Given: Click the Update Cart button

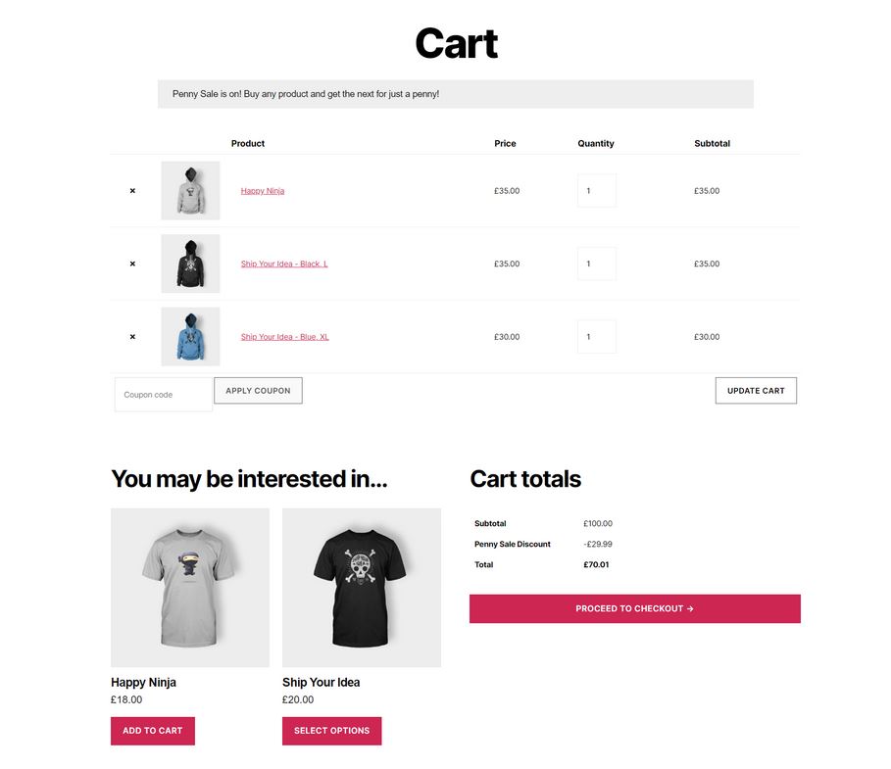Looking at the screenshot, I should [756, 391].
